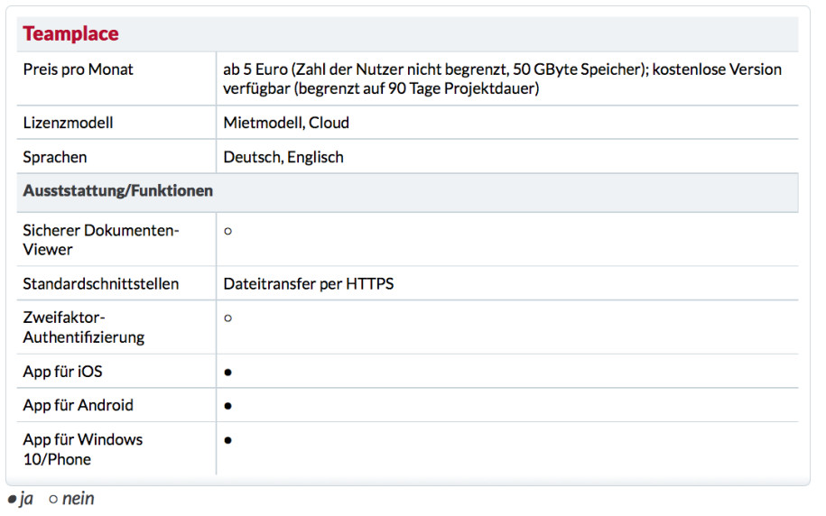
Task: Select the 'App für Android' label
Action: pos(78,405)
